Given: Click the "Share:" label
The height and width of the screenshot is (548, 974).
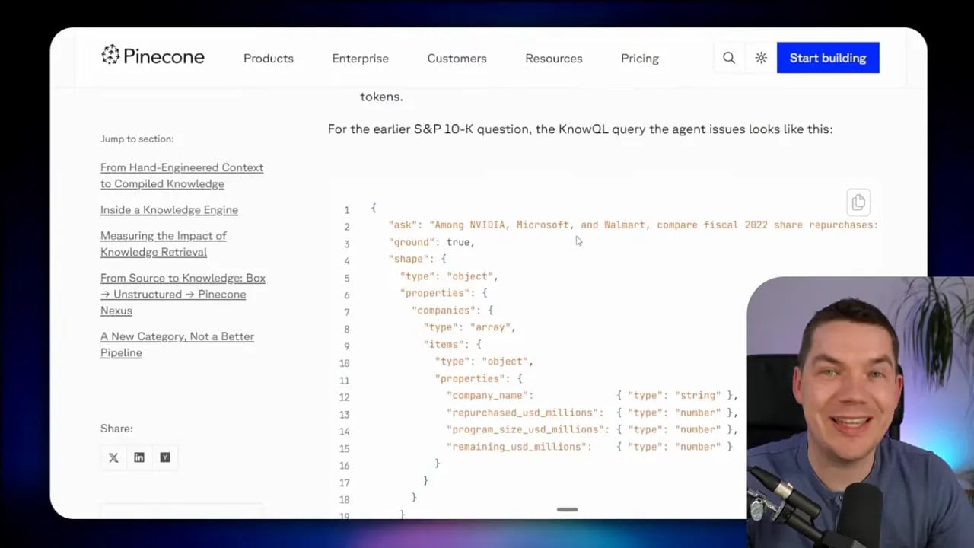Looking at the screenshot, I should [116, 429].
